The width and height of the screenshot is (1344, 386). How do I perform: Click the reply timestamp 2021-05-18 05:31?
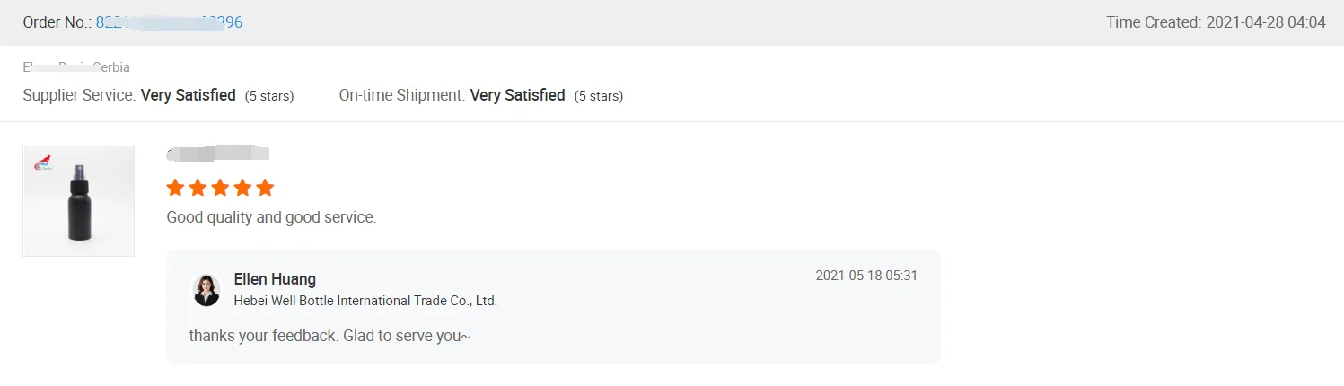click(x=865, y=276)
